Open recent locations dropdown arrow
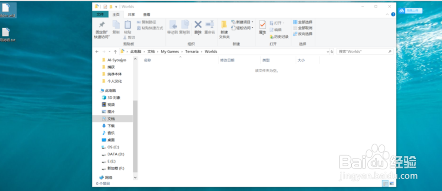The width and height of the screenshot is (442, 191). pyautogui.click(x=109, y=52)
